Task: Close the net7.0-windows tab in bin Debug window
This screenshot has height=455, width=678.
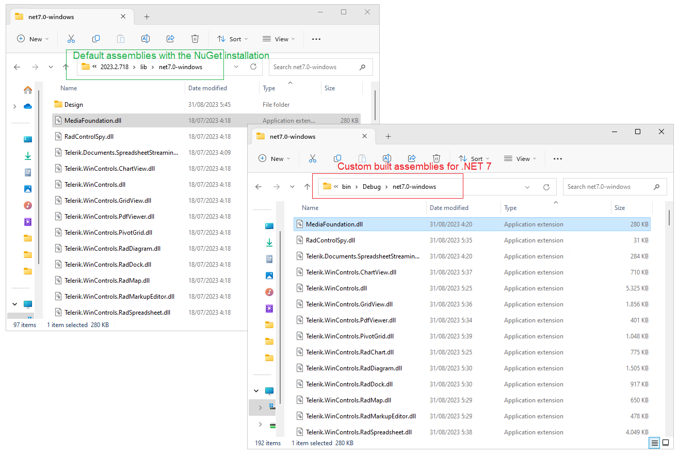Action: click(x=364, y=136)
